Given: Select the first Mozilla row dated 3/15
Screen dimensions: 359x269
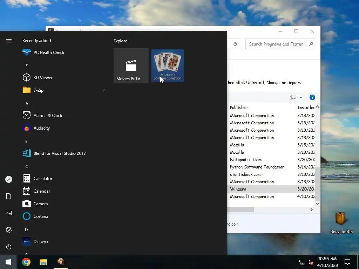Looking at the screenshot, I should 271,145.
